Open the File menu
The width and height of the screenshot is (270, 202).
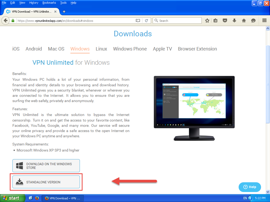[4, 3]
